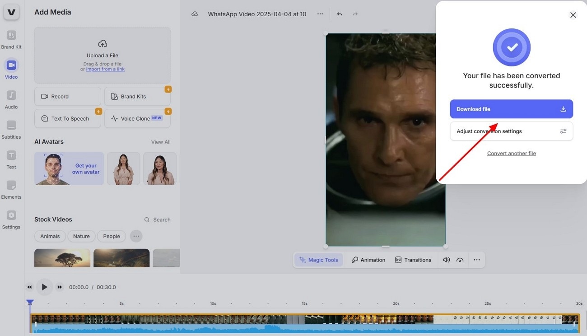The height and width of the screenshot is (336, 587).
Task: Open Magic Tools
Action: click(x=319, y=260)
